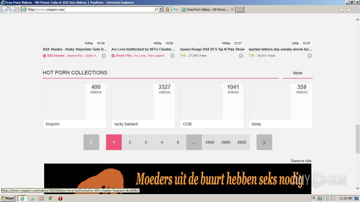Image resolution: width=360 pixels, height=202 pixels.
Task: Open info icon for Avi Love video
Action: point(172,56)
